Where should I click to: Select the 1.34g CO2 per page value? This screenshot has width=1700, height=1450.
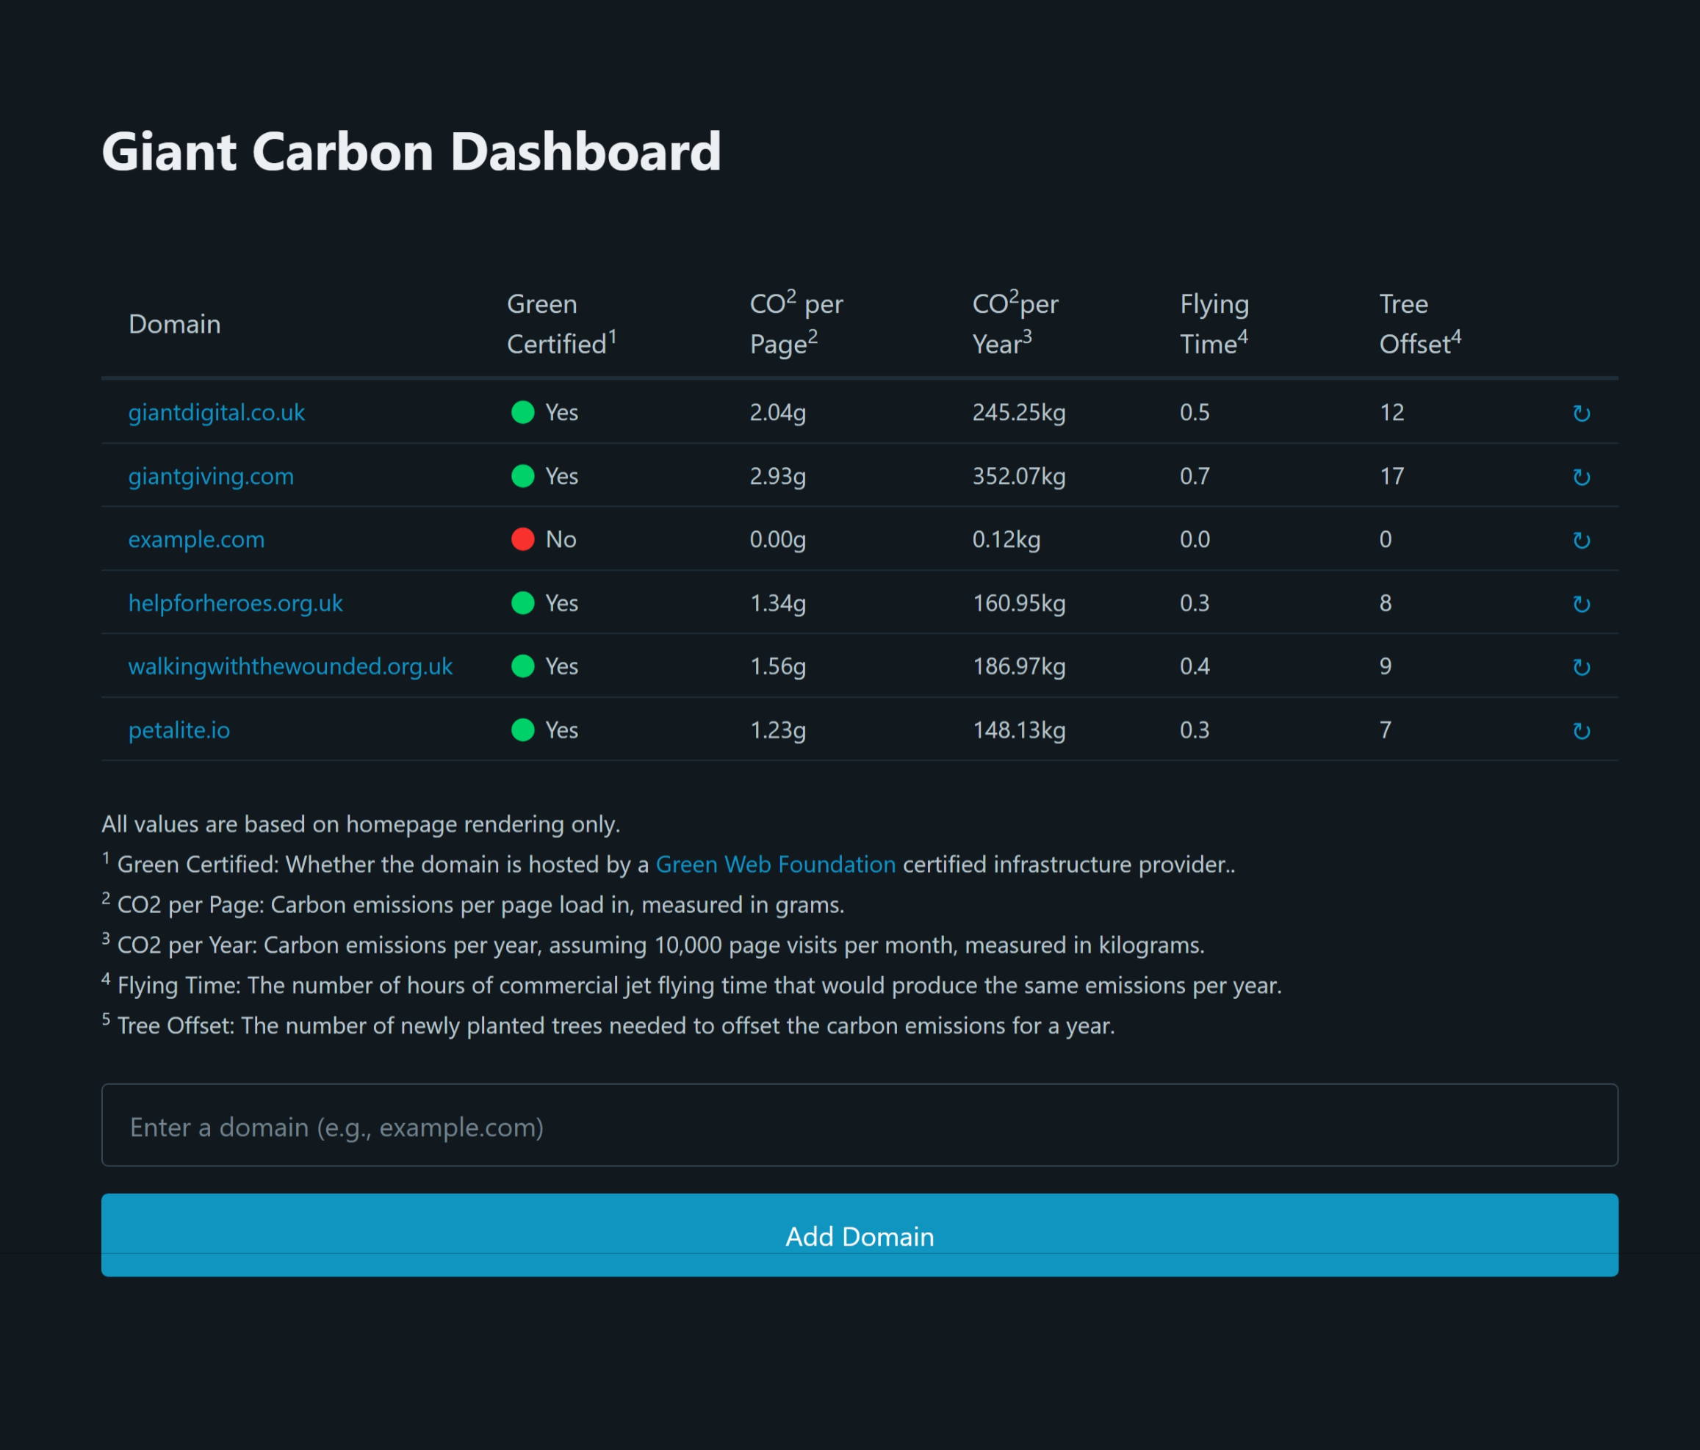pos(778,604)
